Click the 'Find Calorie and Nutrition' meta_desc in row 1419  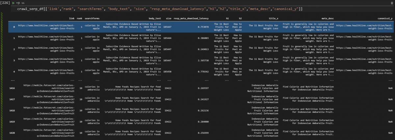(x=308, y=122)
